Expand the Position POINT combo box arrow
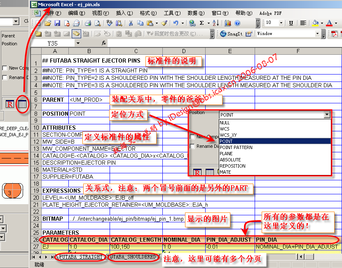Screen dimensions: 342x268 click(327, 114)
